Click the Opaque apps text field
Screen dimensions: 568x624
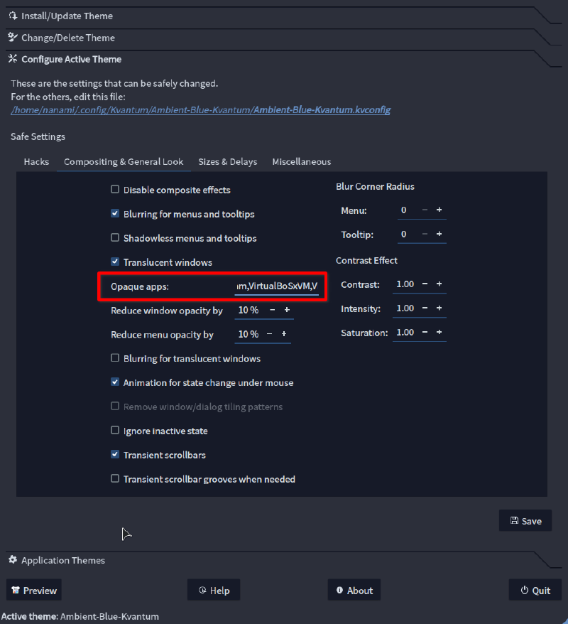coord(277,286)
